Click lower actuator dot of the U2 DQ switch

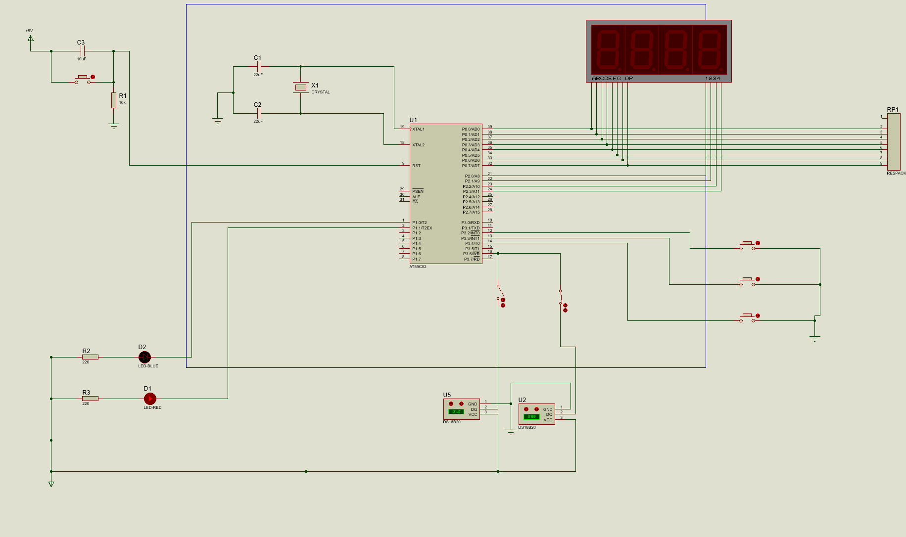[x=565, y=311]
